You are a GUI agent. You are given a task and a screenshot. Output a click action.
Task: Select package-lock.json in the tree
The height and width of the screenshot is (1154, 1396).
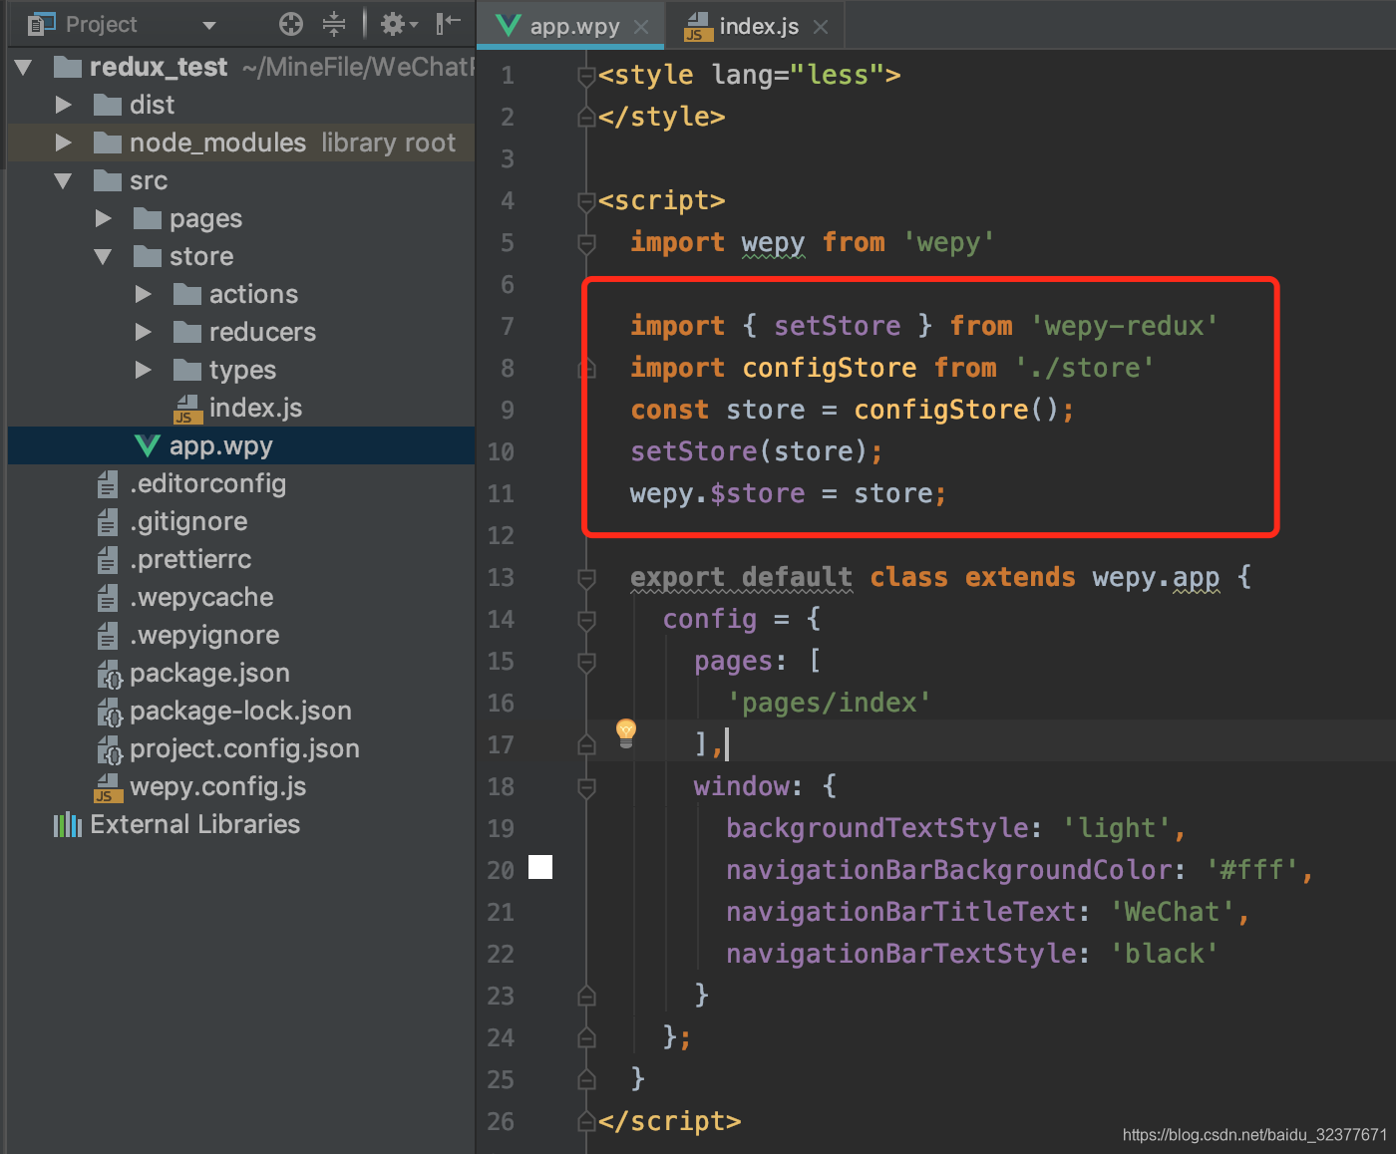(240, 711)
